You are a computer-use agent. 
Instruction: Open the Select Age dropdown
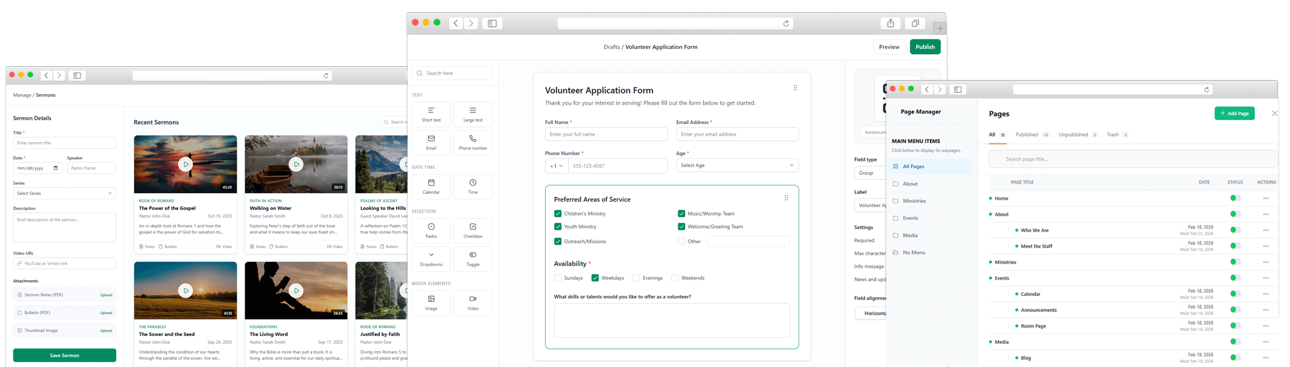click(737, 165)
